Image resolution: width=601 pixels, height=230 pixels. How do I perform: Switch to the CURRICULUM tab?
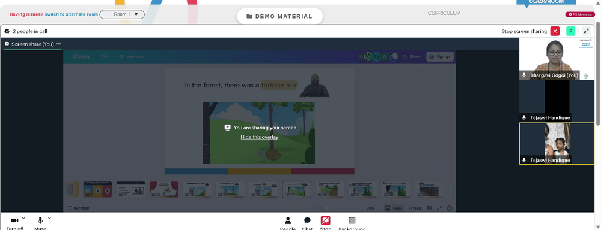point(444,13)
